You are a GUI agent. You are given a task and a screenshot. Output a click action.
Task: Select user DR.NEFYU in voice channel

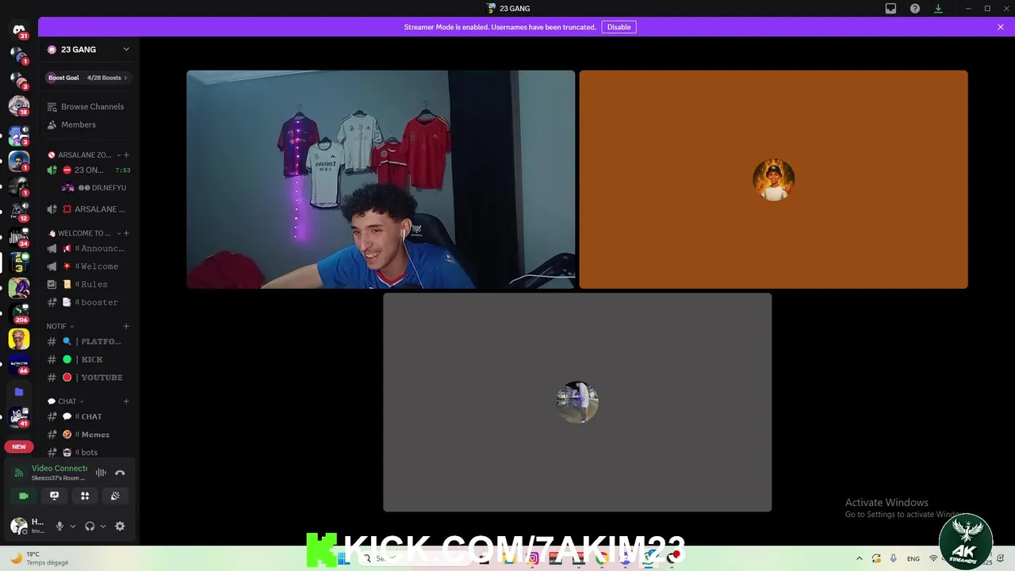pyautogui.click(x=94, y=188)
